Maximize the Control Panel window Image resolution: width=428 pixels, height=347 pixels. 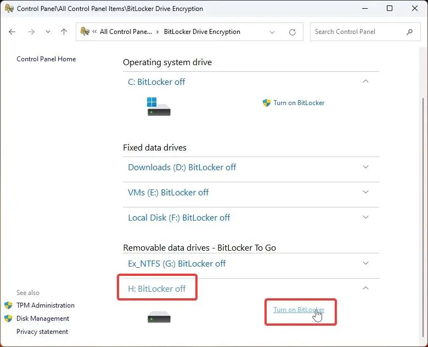click(x=390, y=8)
